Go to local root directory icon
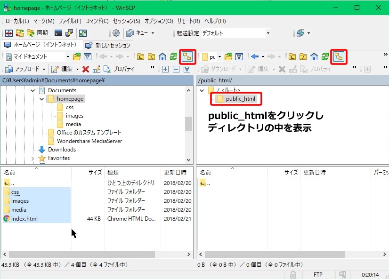Image resolution: width=389 pixels, height=279 pixels. coord(151,57)
